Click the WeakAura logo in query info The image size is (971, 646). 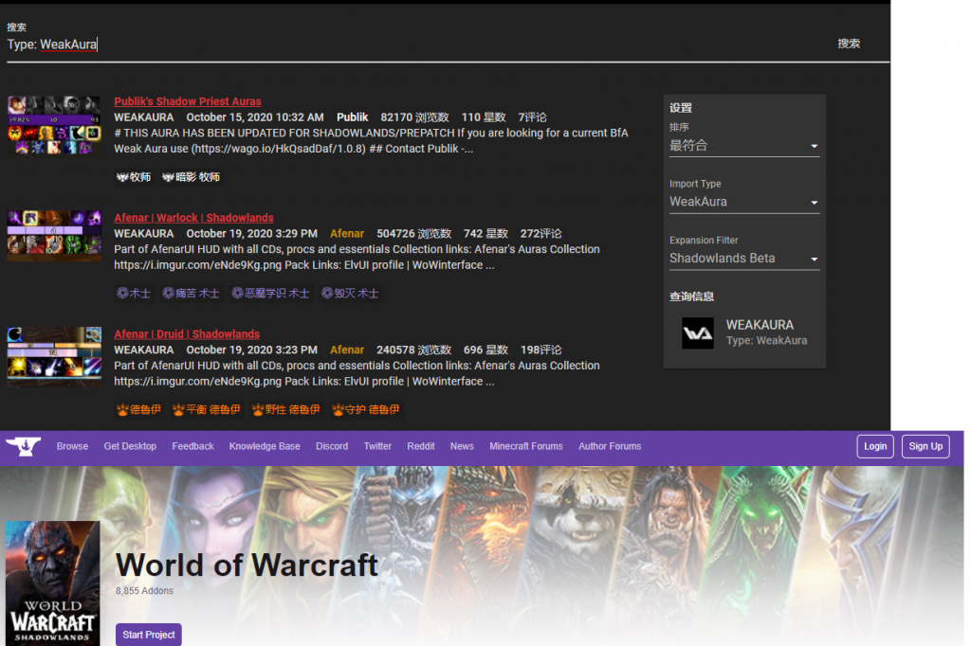point(698,332)
